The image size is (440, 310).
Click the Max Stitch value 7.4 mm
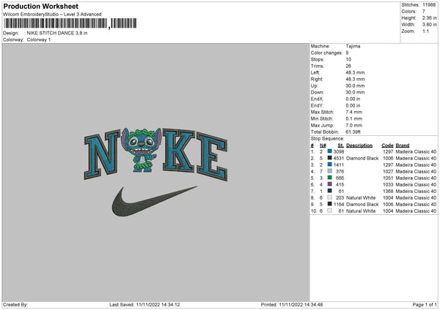(x=354, y=112)
